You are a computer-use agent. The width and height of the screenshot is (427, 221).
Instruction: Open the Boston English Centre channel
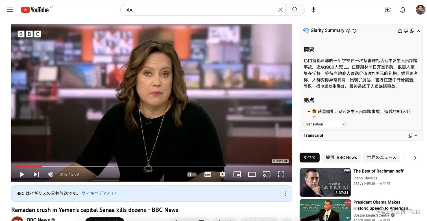tap(371, 215)
